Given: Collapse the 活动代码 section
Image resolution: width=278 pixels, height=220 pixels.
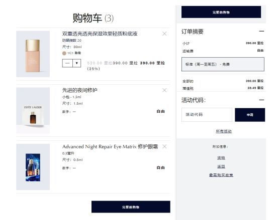Looking at the screenshot, I should click(x=261, y=100).
